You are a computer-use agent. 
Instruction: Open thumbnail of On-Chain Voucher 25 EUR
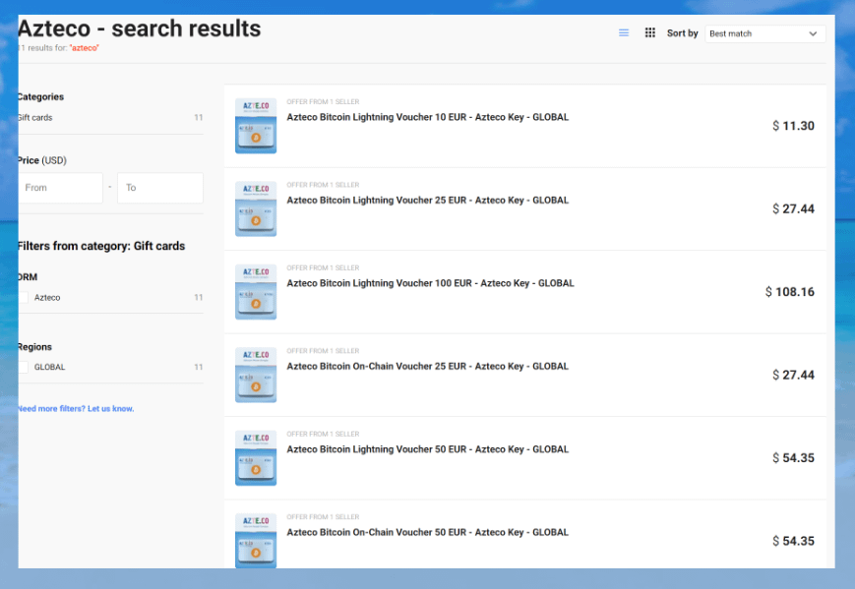click(256, 375)
